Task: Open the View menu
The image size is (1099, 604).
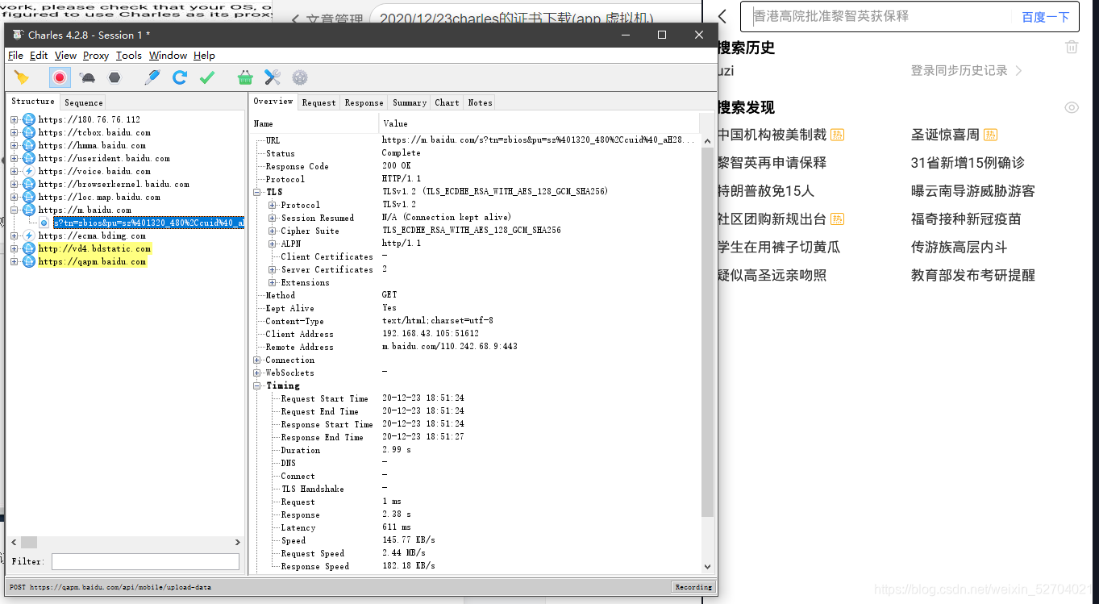Action: pos(65,55)
